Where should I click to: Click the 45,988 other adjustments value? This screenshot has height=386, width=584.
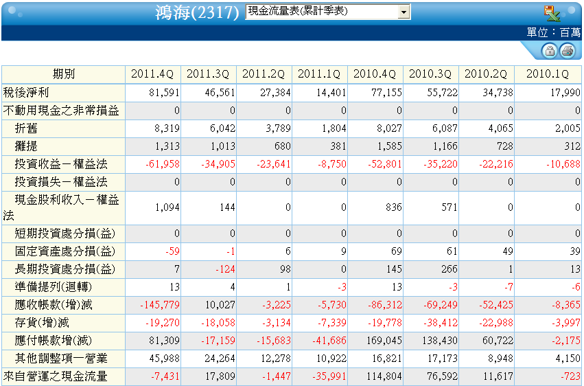click(164, 359)
